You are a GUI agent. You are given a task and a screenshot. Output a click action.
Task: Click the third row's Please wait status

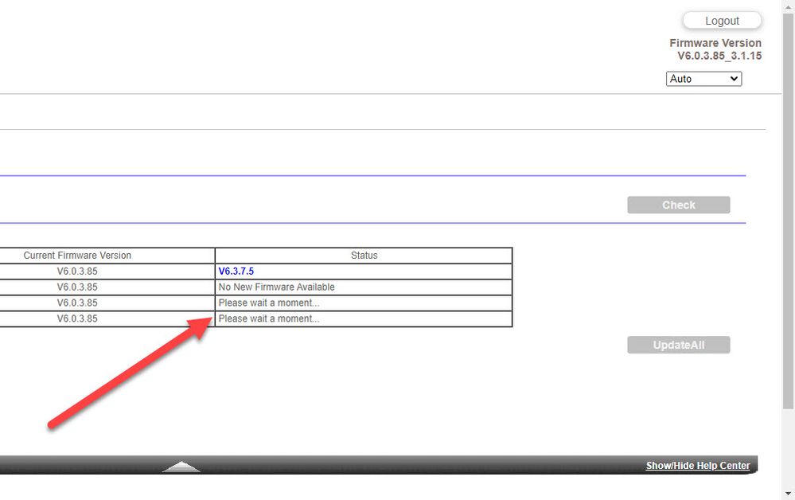pyautogui.click(x=268, y=303)
